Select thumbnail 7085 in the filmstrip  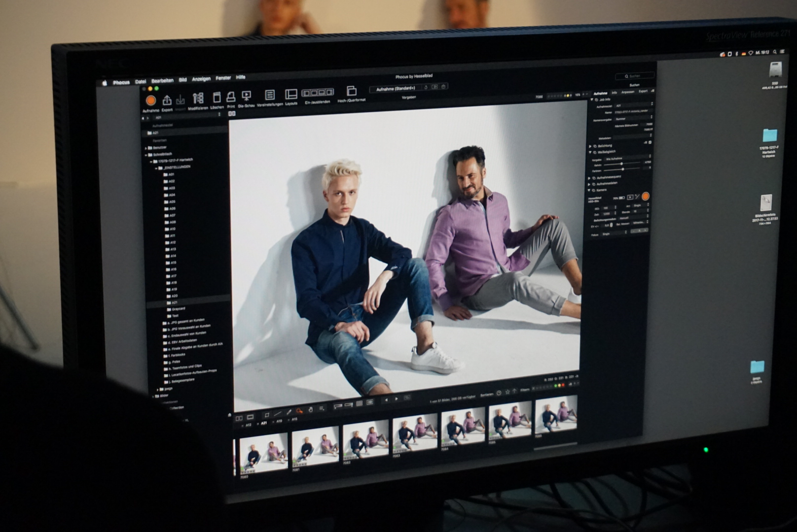coord(509,420)
